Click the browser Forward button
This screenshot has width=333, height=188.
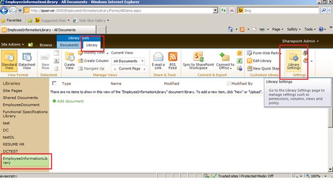click(13, 10)
